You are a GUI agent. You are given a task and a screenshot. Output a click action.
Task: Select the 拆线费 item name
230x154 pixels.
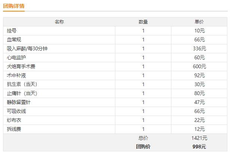tap(14, 129)
